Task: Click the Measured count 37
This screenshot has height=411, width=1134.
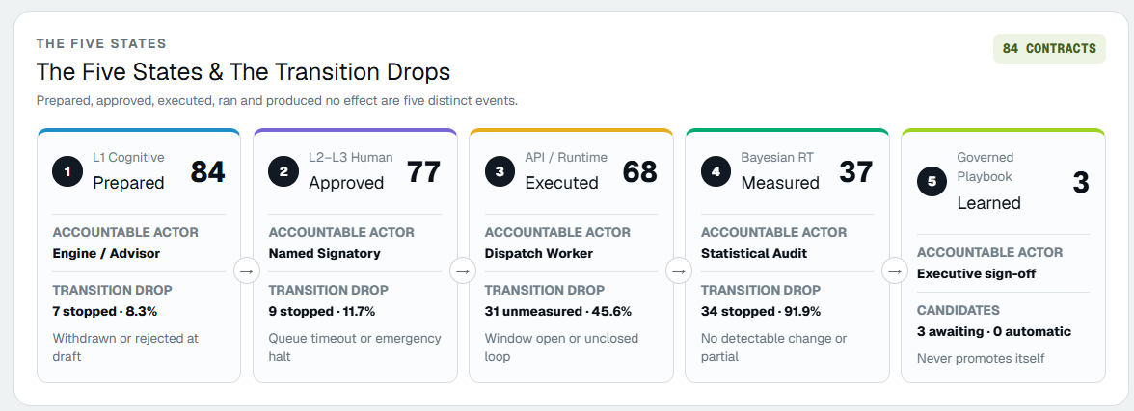Action: pos(856,172)
